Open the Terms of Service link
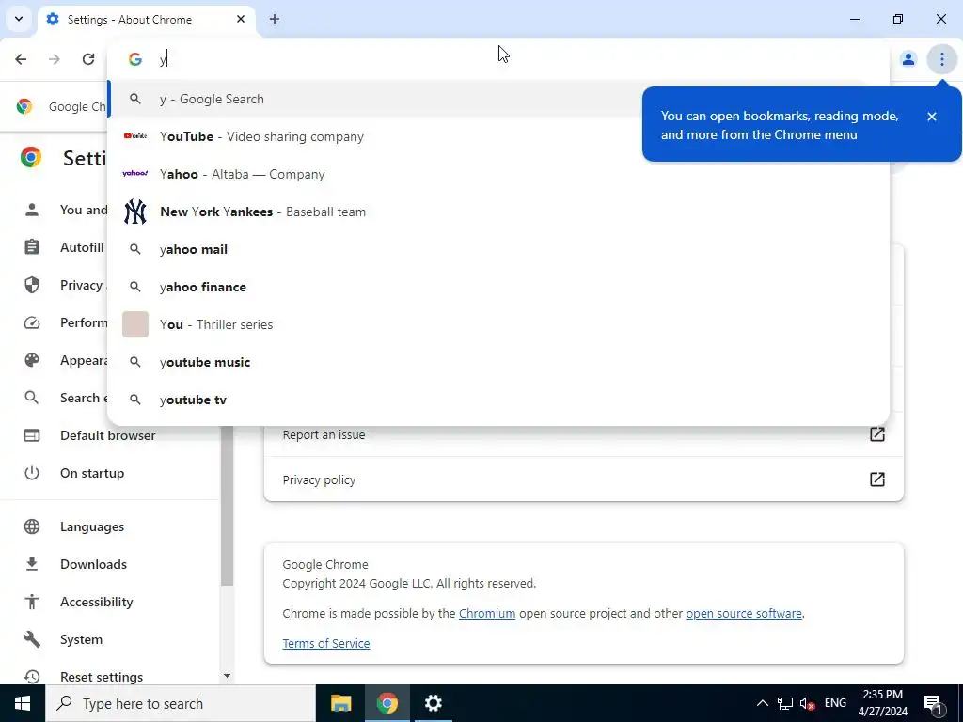The image size is (963, 722). 326,643
